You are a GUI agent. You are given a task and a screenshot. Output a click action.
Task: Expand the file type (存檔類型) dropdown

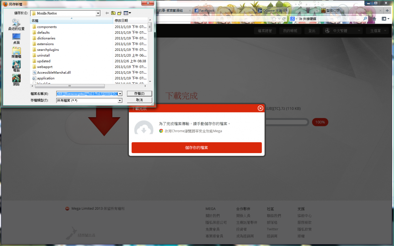120,100
